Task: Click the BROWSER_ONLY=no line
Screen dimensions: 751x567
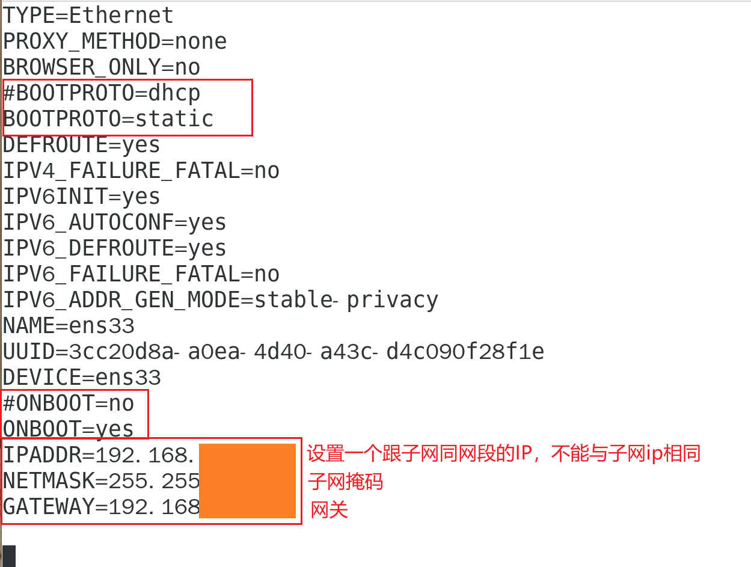Action: click(x=102, y=67)
